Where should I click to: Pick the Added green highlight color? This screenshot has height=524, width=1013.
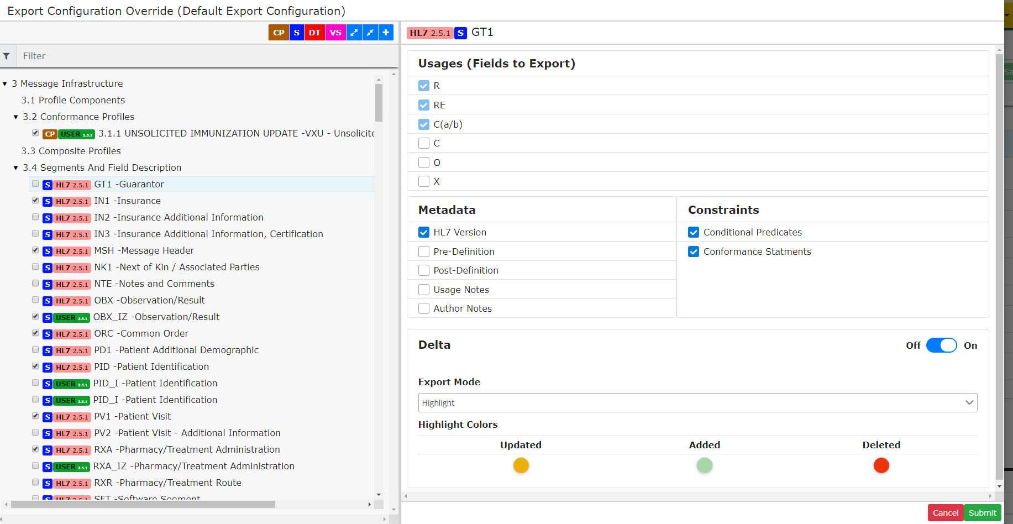704,465
